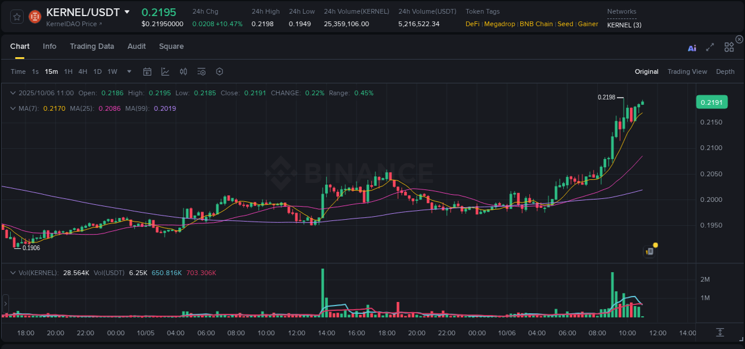Open the OHLC candle comparison icon
The height and width of the screenshot is (349, 745).
coord(183,71)
